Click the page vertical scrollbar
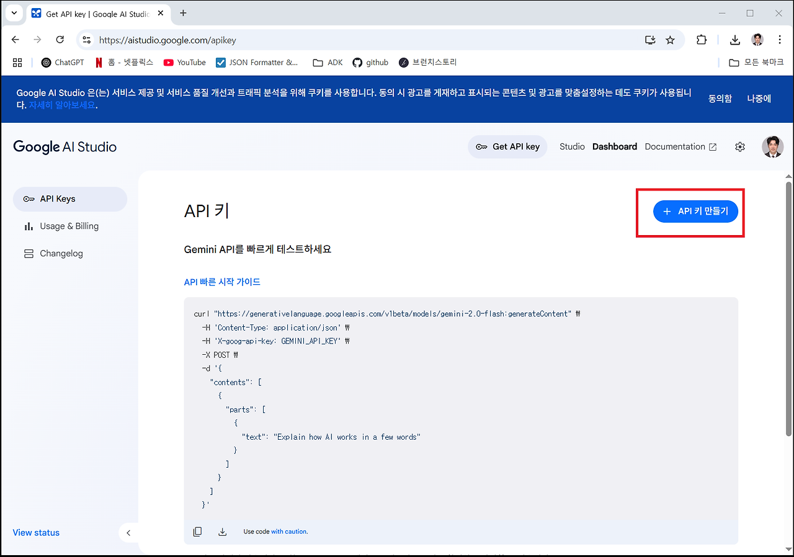The height and width of the screenshot is (557, 794). [788, 308]
